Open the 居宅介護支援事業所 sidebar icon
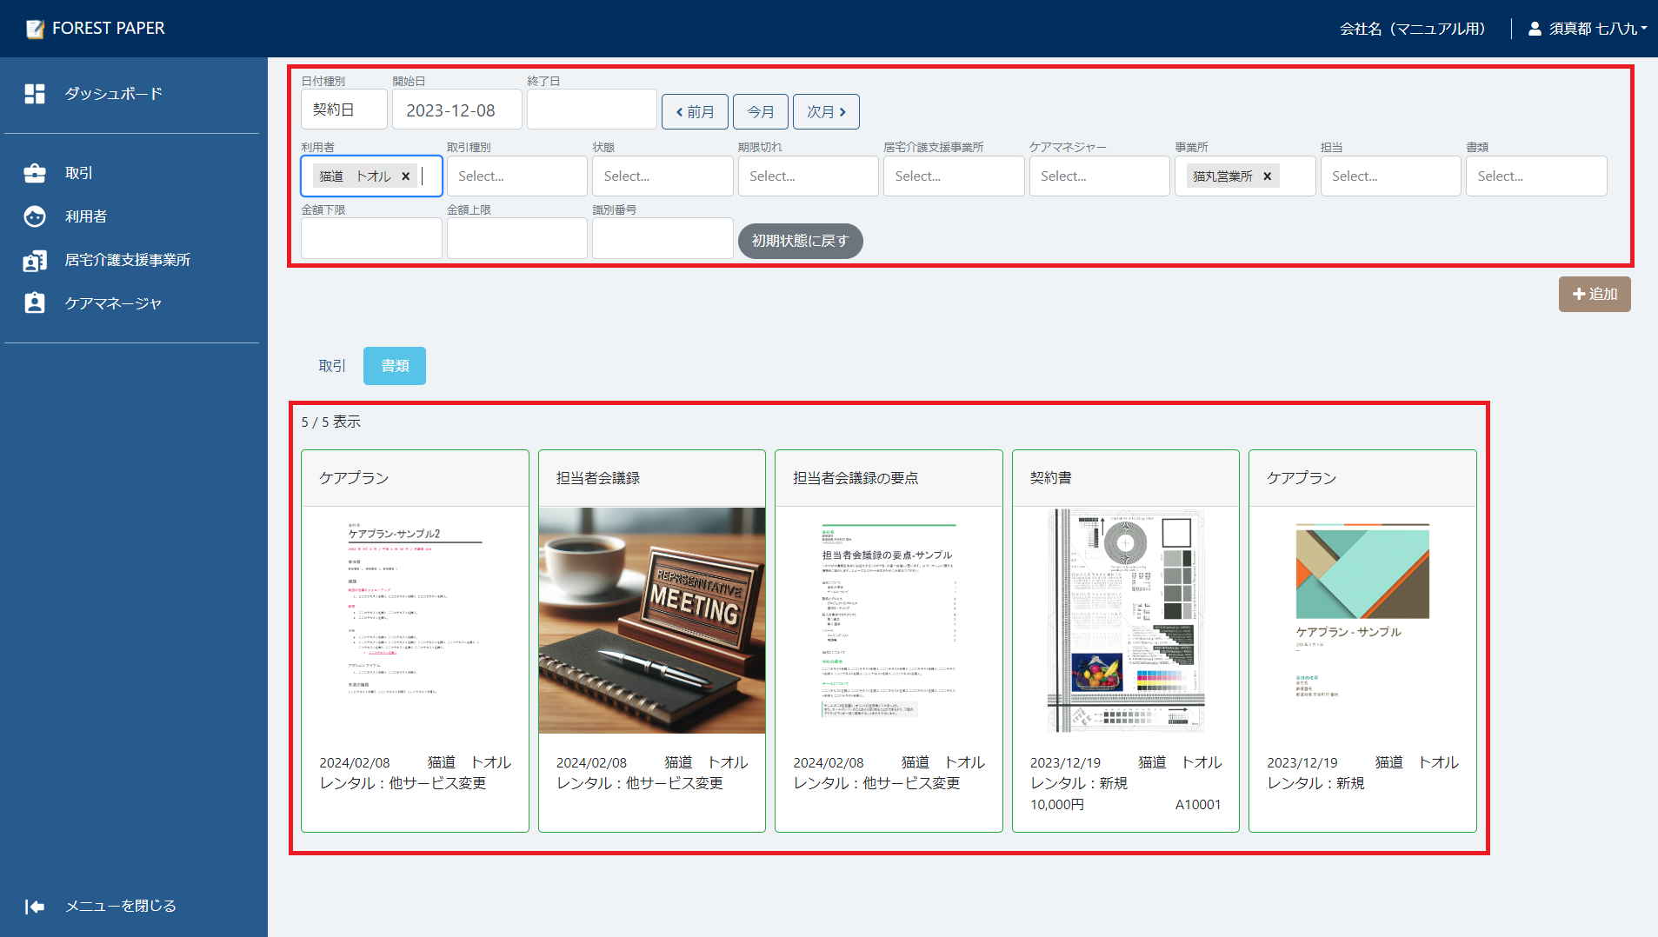 [x=35, y=260]
